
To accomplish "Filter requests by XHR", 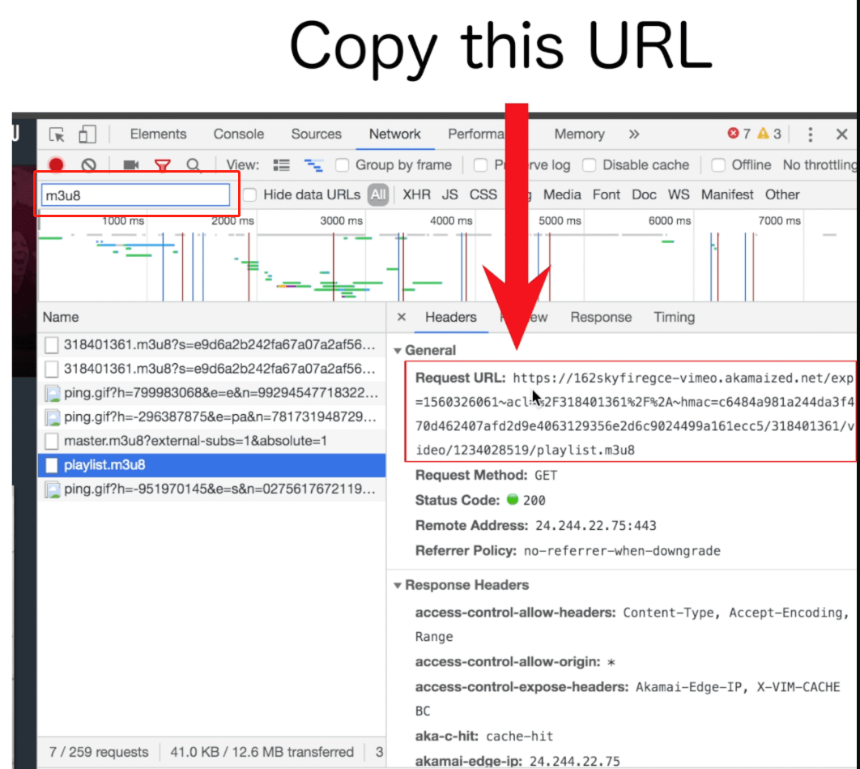I will tap(417, 194).
